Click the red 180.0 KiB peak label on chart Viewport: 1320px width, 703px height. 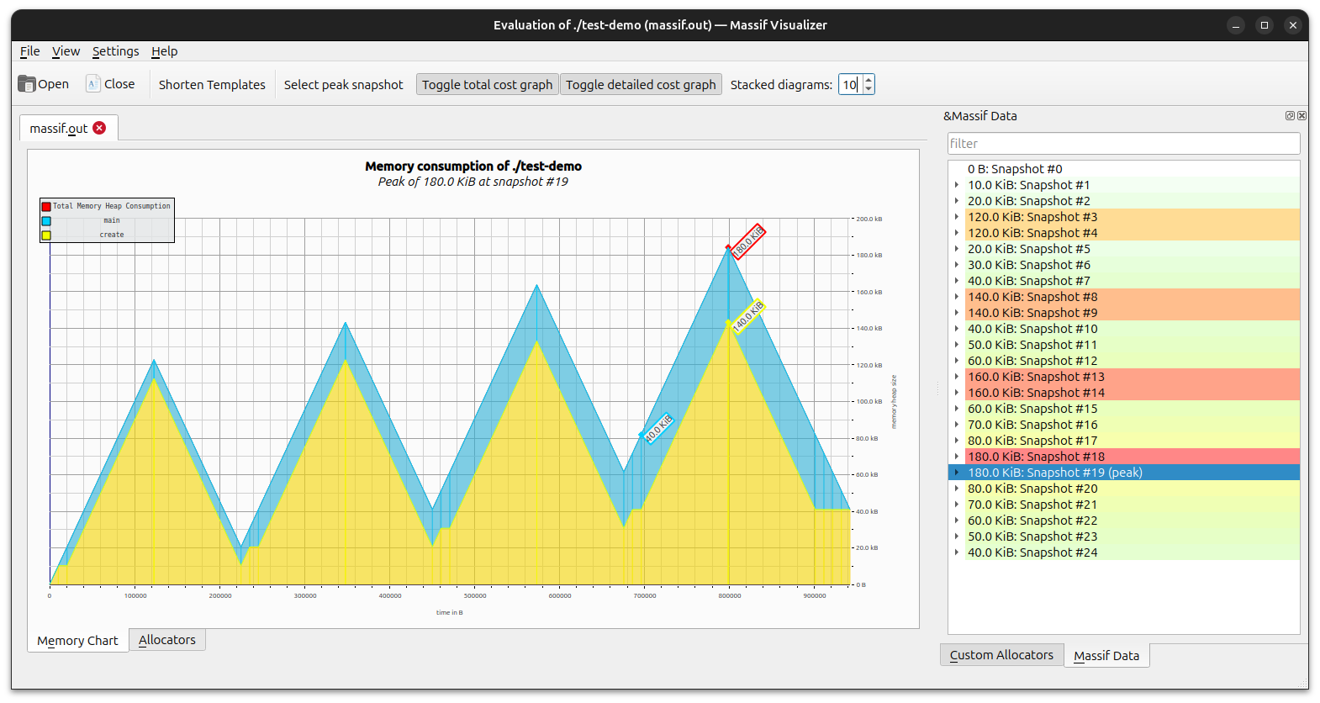747,241
